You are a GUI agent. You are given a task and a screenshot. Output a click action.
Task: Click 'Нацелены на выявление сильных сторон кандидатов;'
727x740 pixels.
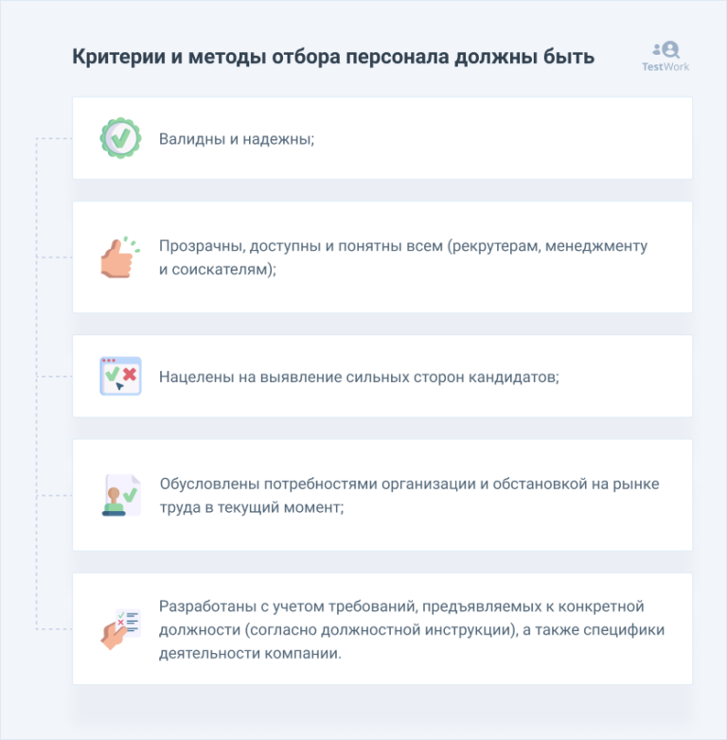tap(359, 377)
